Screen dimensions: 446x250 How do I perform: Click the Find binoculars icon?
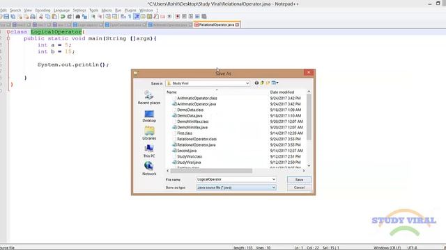point(77,17)
